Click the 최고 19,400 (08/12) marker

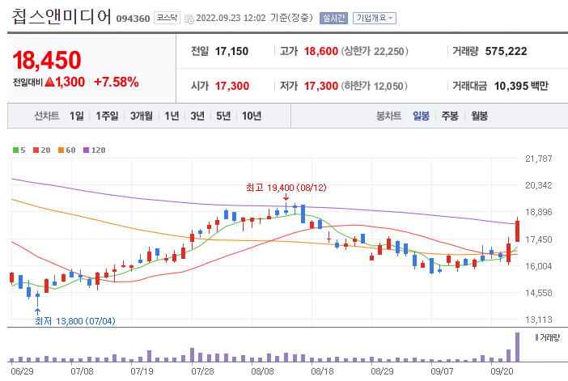click(x=286, y=188)
